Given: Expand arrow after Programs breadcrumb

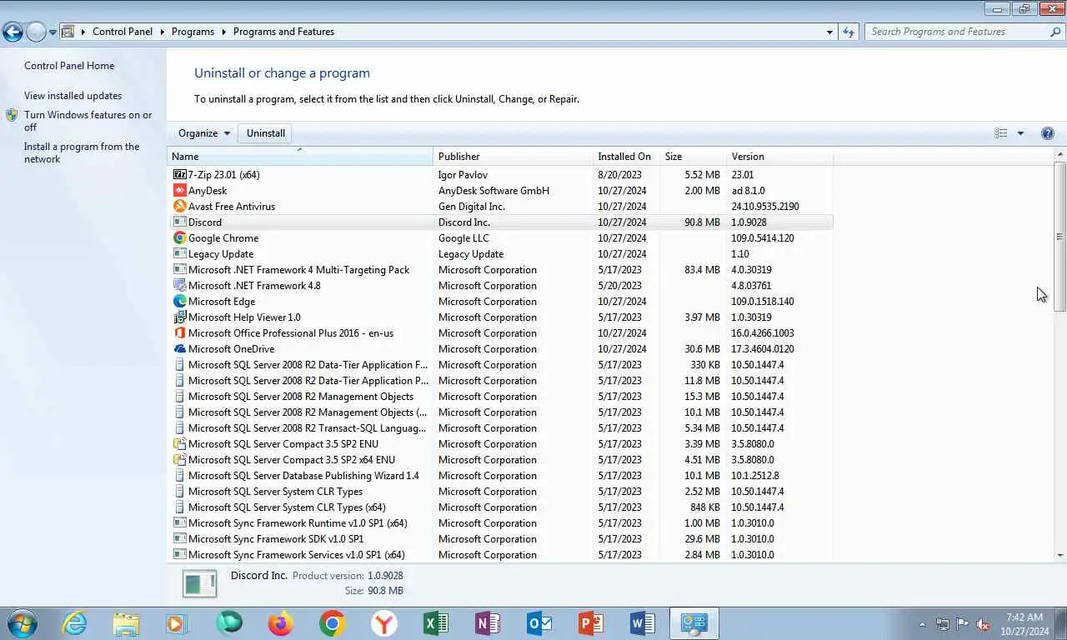Looking at the screenshot, I should pyautogui.click(x=223, y=32).
